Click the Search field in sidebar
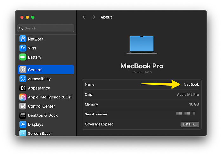The width and height of the screenshot is (222, 156). point(46,28)
